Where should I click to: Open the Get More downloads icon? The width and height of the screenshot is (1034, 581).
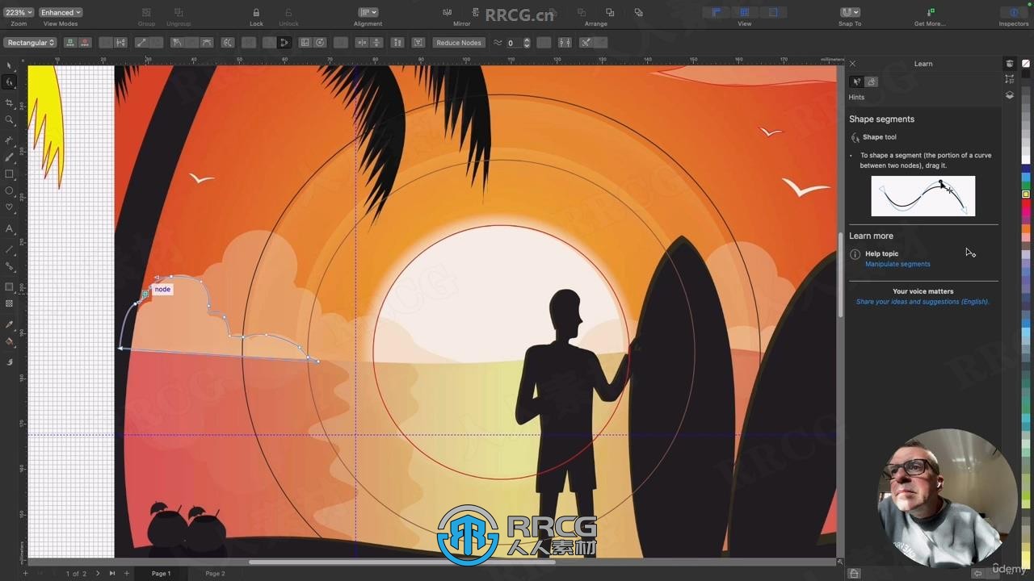click(930, 13)
